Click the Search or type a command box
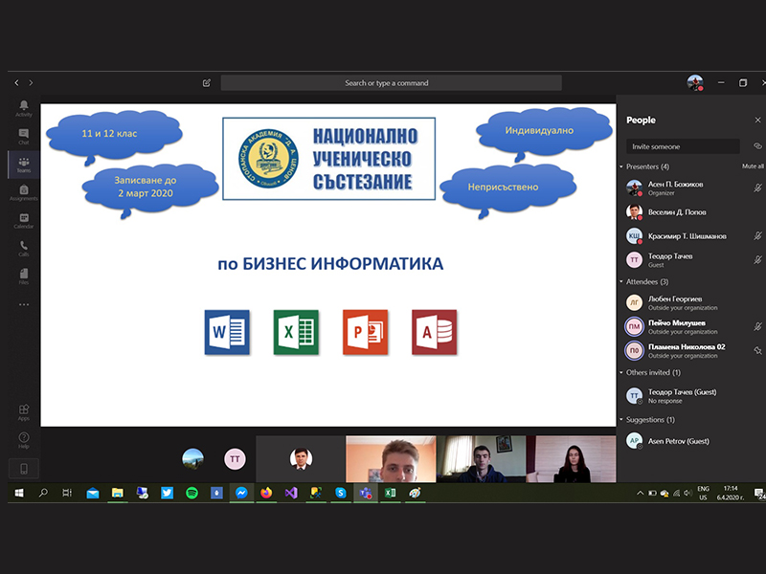The image size is (766, 574). tap(392, 83)
